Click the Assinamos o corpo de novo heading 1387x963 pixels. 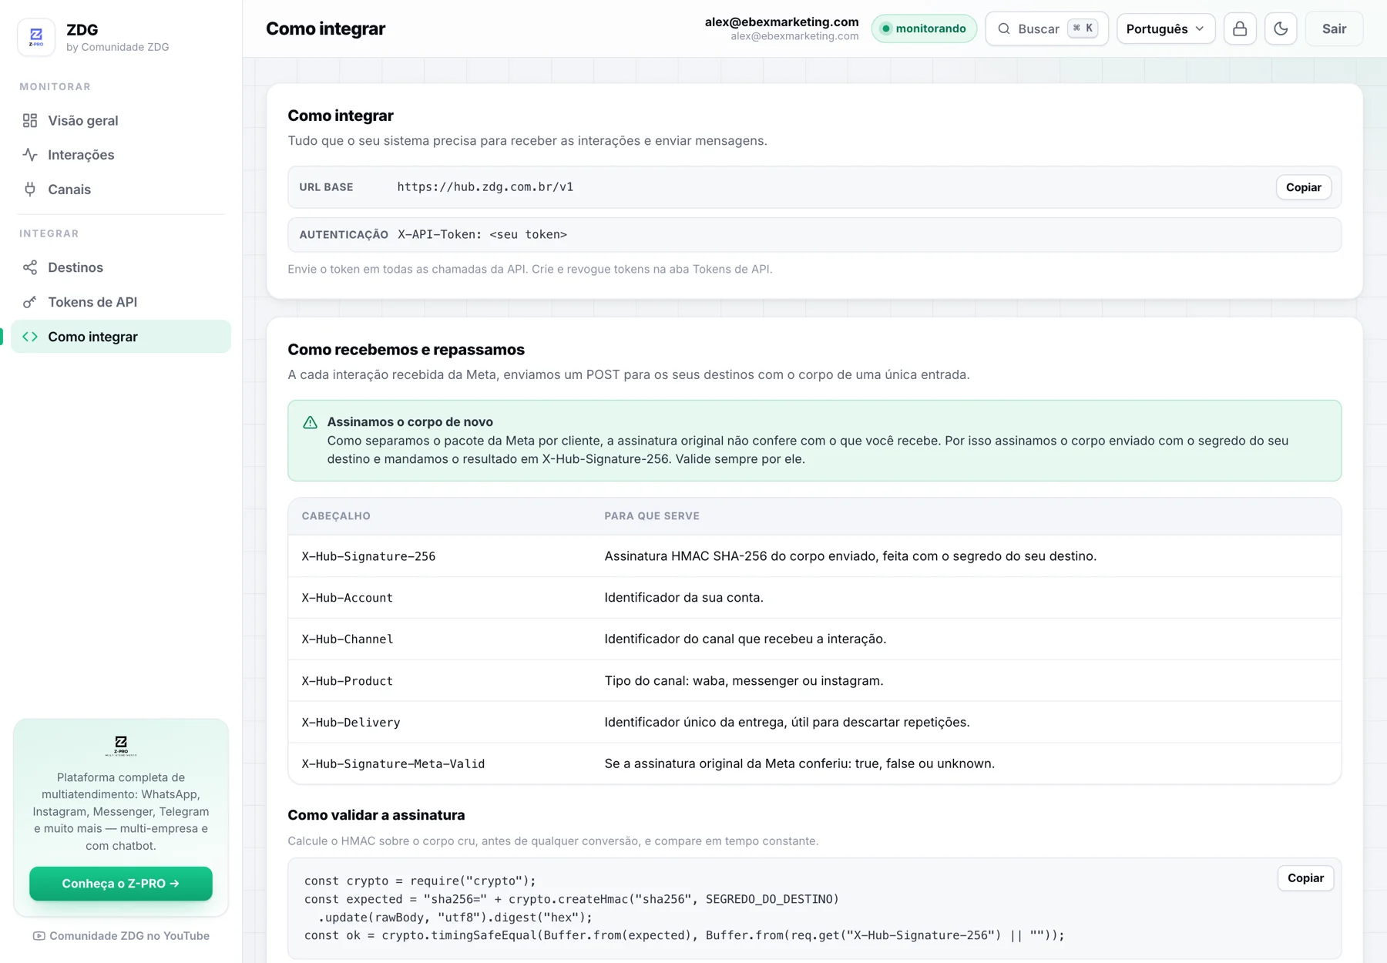410,422
